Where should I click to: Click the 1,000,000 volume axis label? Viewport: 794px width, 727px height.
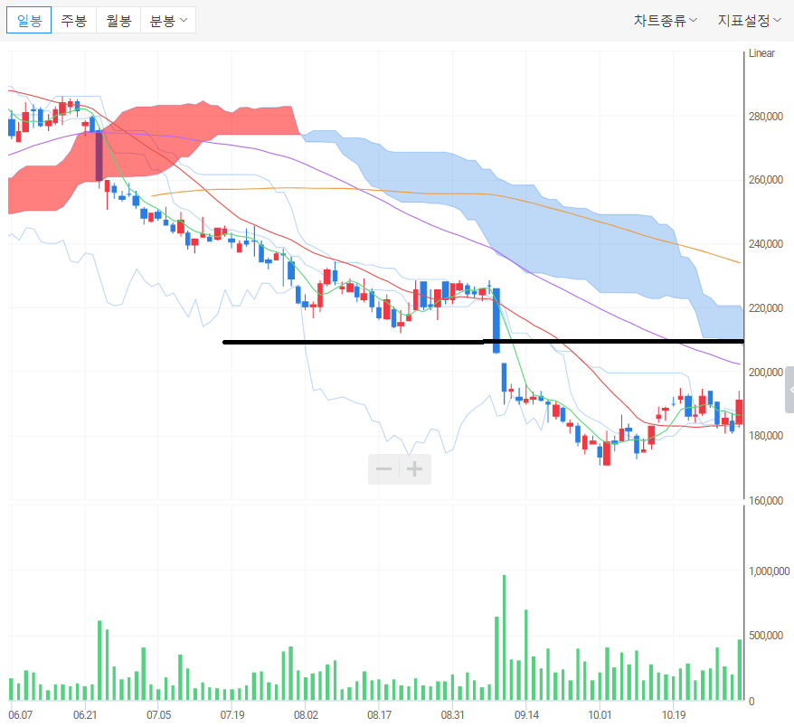tap(769, 571)
